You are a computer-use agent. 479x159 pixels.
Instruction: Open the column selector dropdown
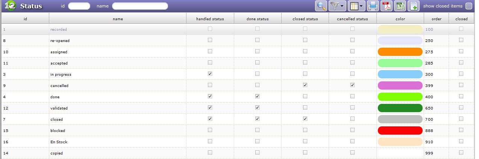(356, 6)
